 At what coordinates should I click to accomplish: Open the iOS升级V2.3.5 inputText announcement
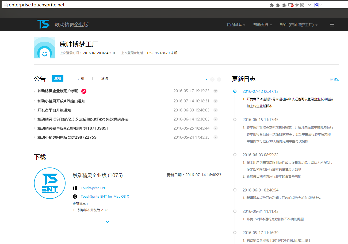pyautogui.click(x=83, y=119)
